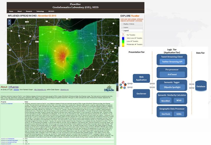211x145 pixels.
Task: Click the Database cylinder icon
Action: 201,86
